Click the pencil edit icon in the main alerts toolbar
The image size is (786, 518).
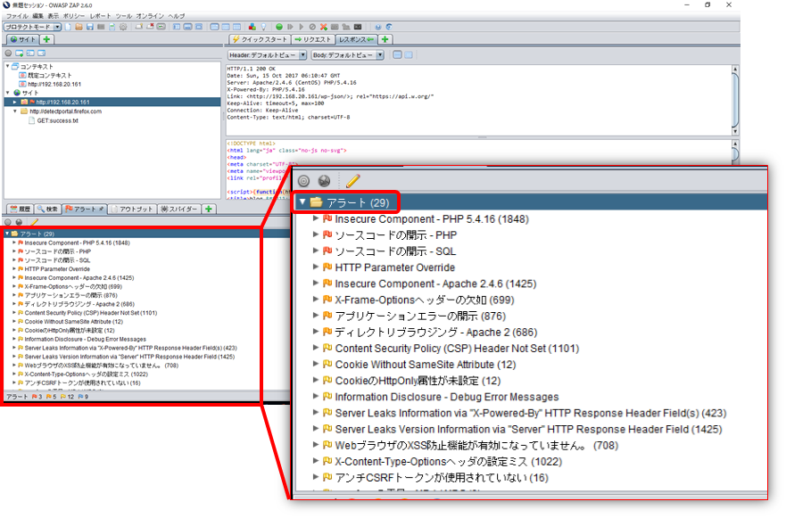coord(34,222)
